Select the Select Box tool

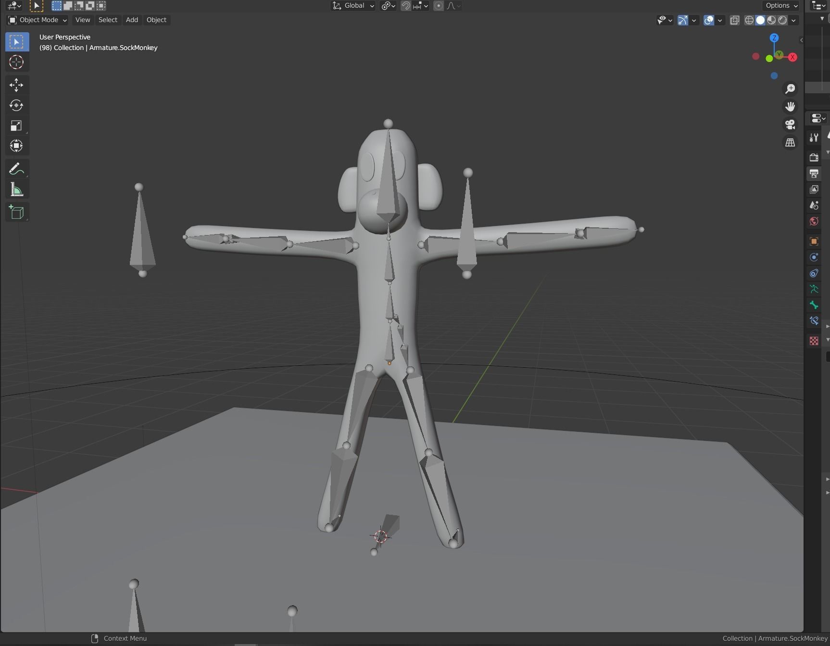click(16, 42)
